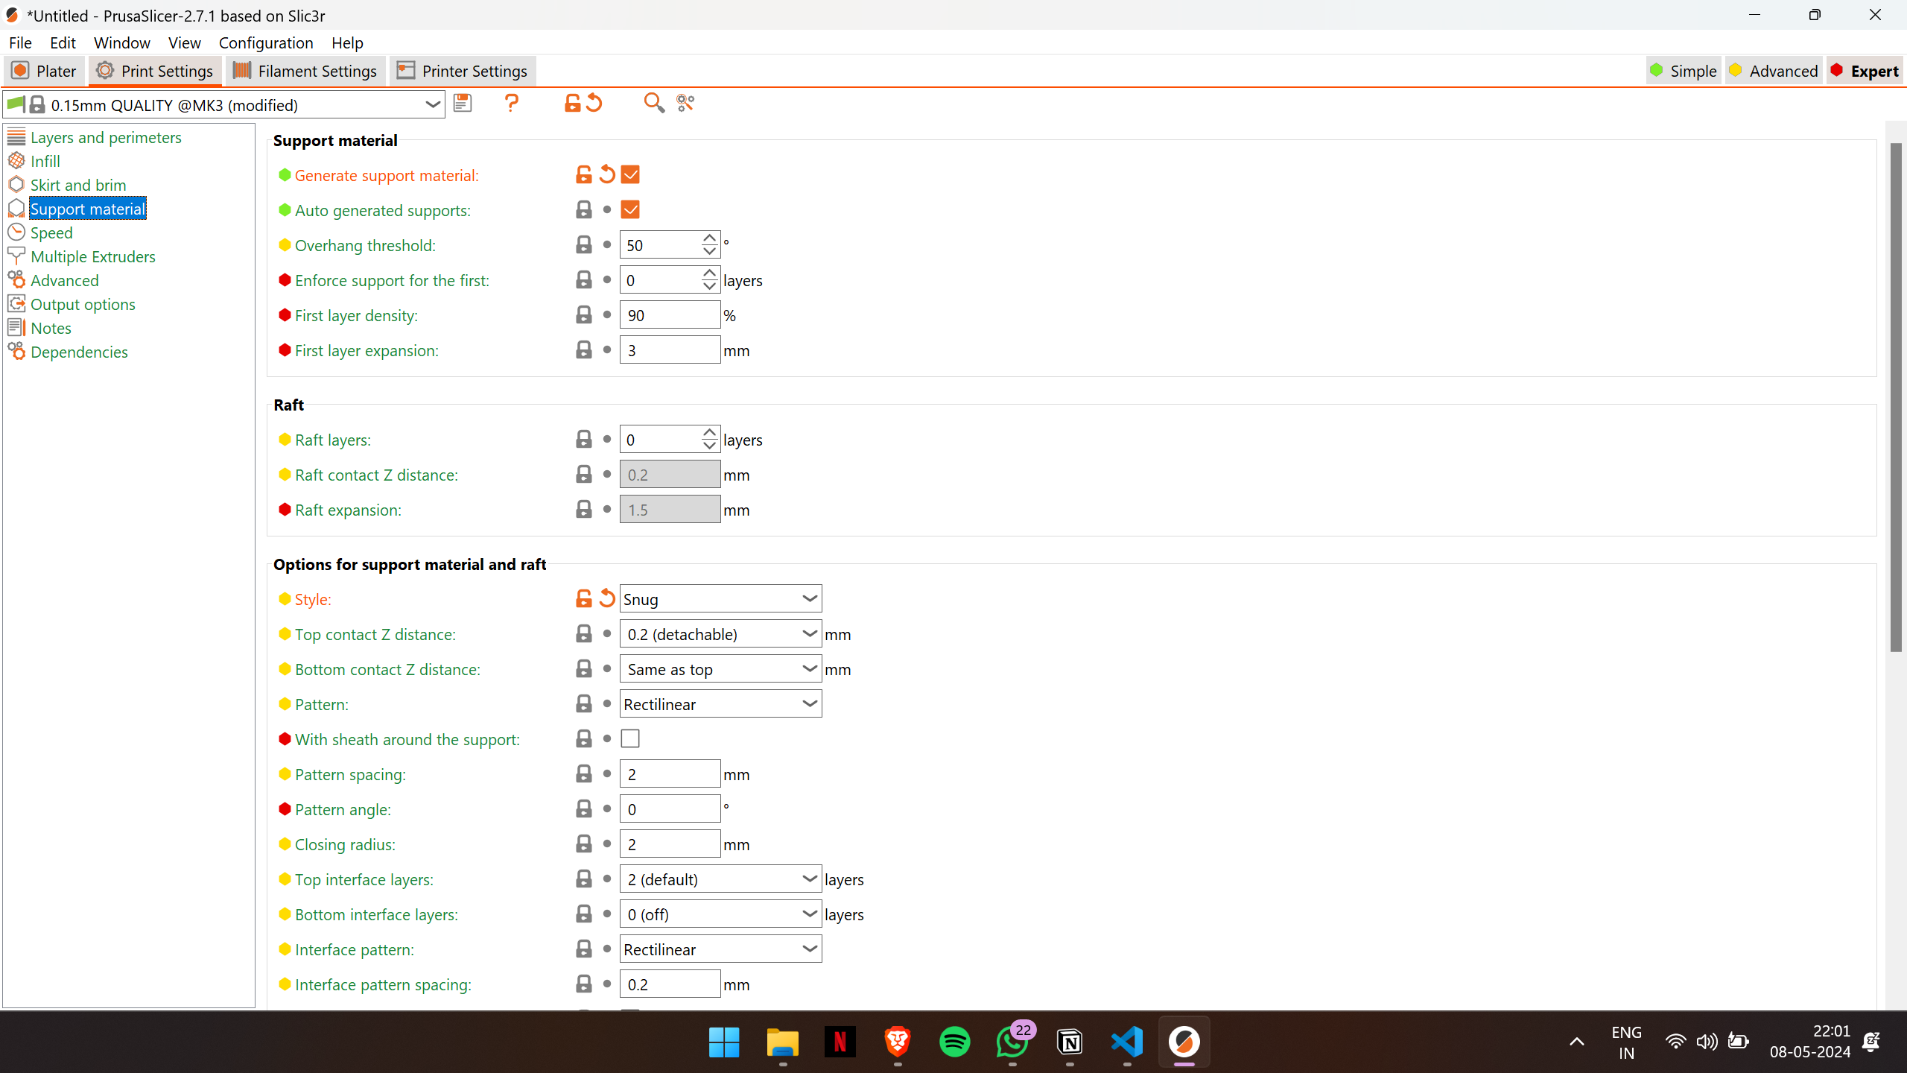
Task: Click the lock icon next to Overhang threshold
Action: coord(584,244)
